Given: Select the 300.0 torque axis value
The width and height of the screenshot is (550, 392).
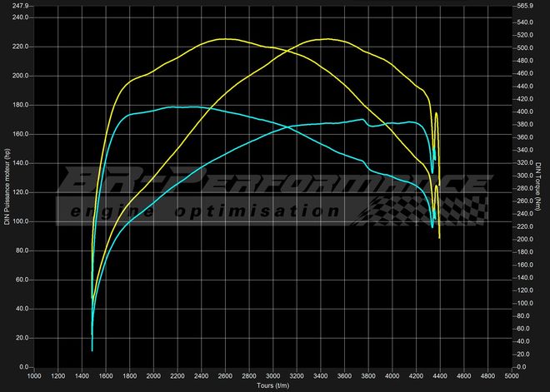Looking at the screenshot, I should coord(525,176).
